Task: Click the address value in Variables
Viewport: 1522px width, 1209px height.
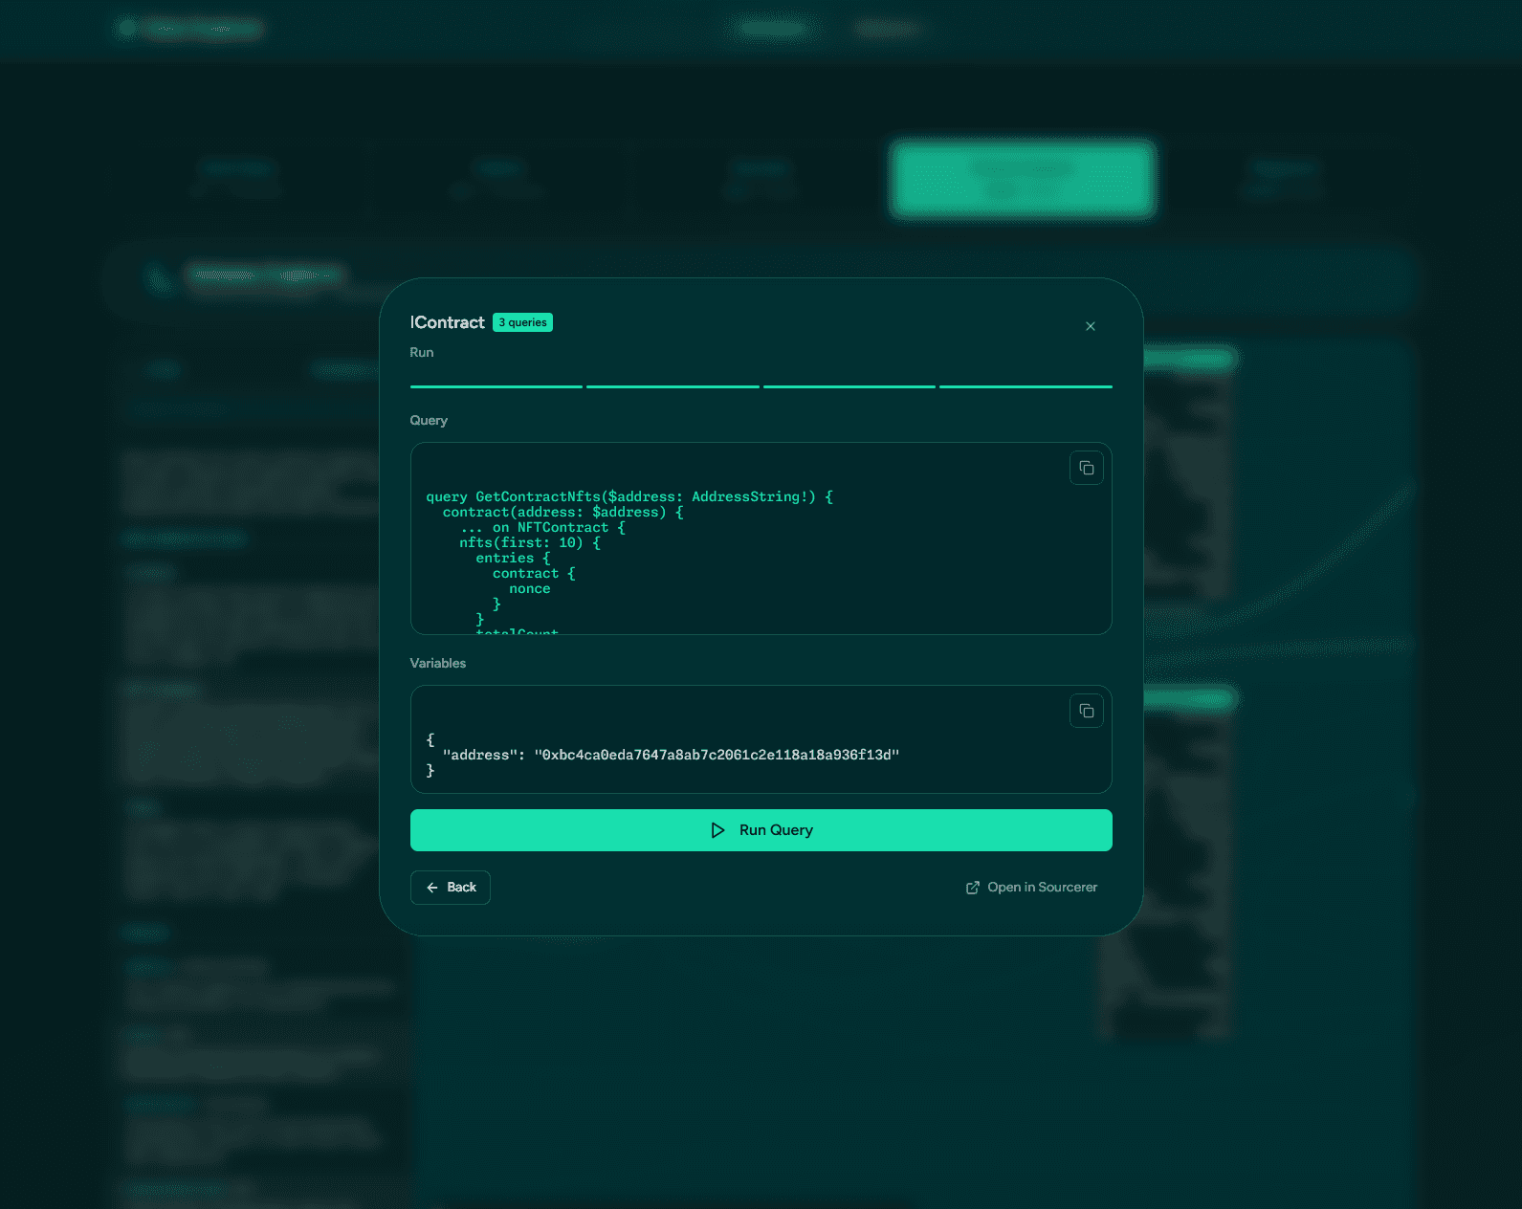Action: pos(717,755)
